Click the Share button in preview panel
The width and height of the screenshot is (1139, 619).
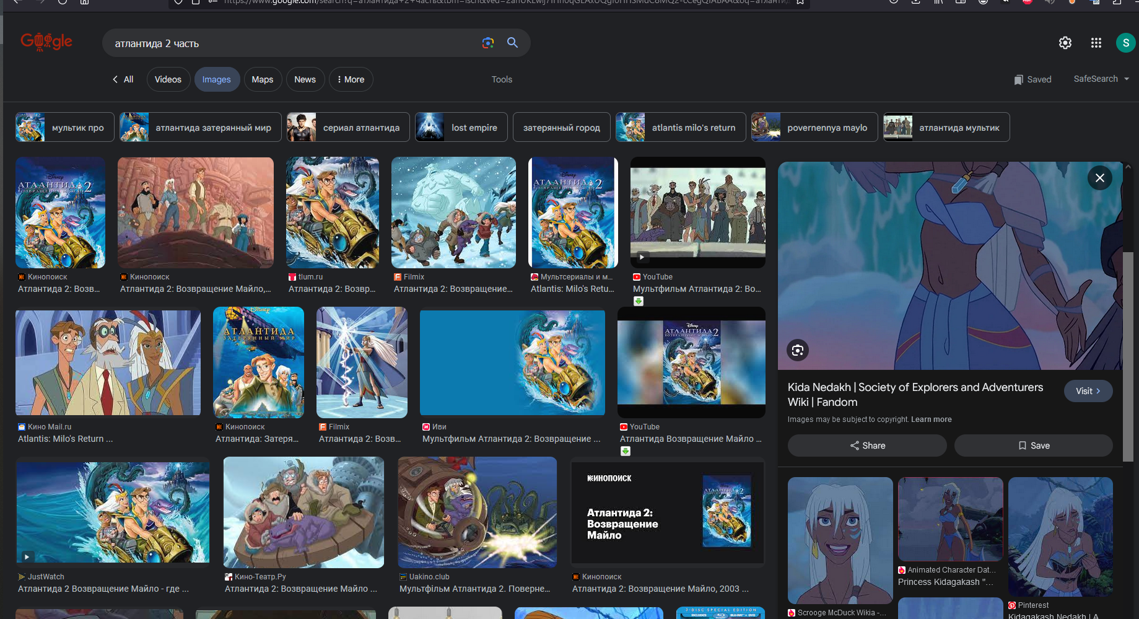867,446
